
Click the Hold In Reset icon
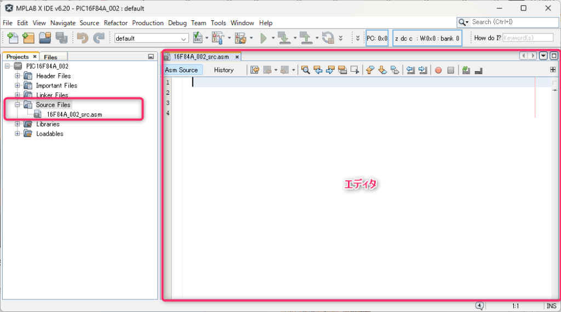pos(328,38)
